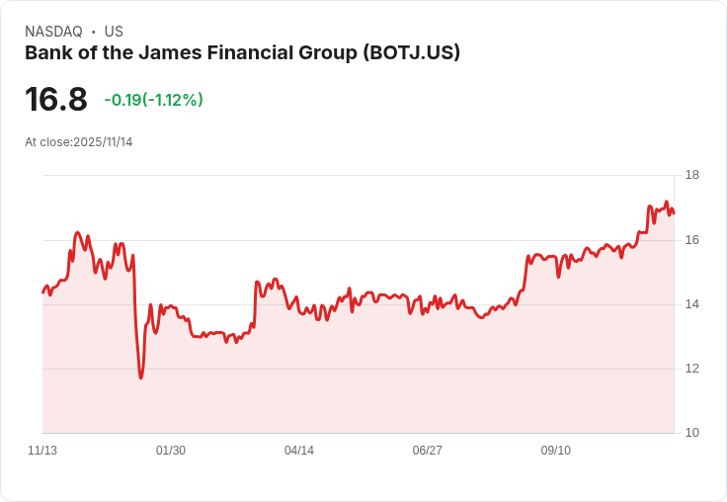Click the 12 price level label

[x=692, y=369]
